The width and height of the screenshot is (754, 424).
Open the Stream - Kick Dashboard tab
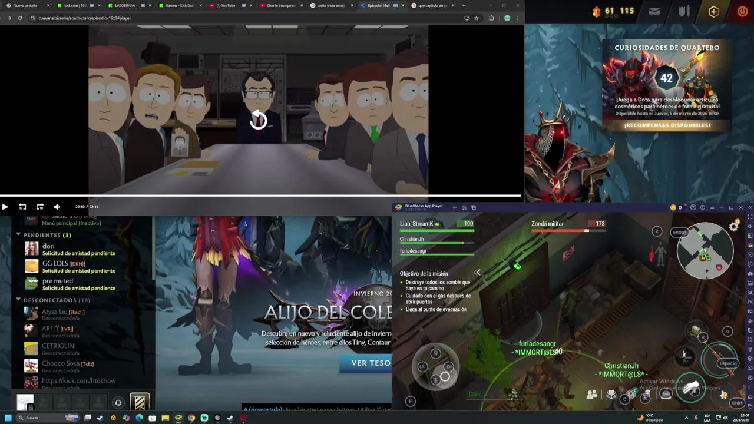[x=180, y=5]
